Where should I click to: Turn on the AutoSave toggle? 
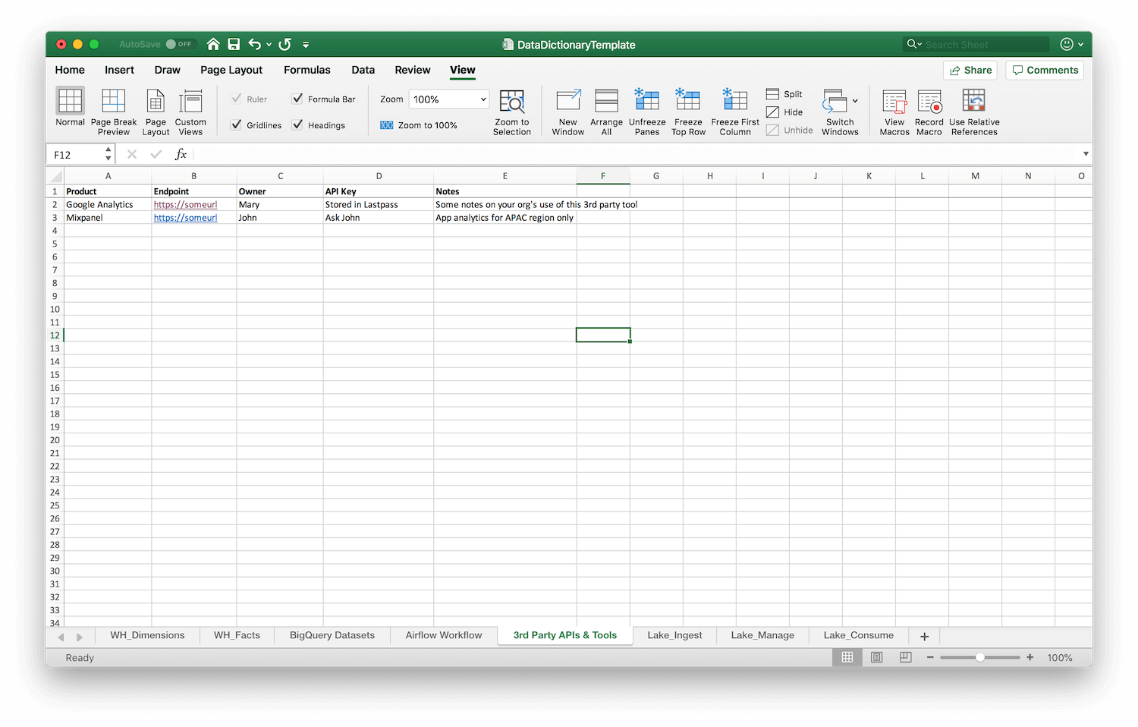pyautogui.click(x=180, y=45)
